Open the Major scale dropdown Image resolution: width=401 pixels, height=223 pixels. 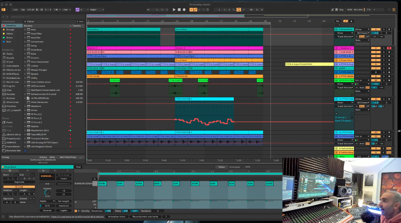(96, 10)
